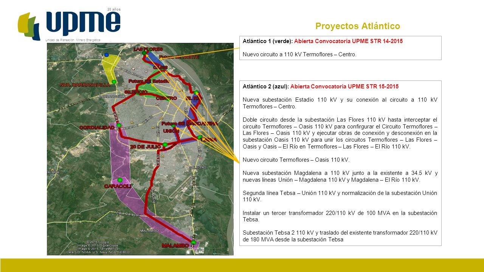
Task: Select the 'CARACOLI' red map label
Action: [118, 186]
